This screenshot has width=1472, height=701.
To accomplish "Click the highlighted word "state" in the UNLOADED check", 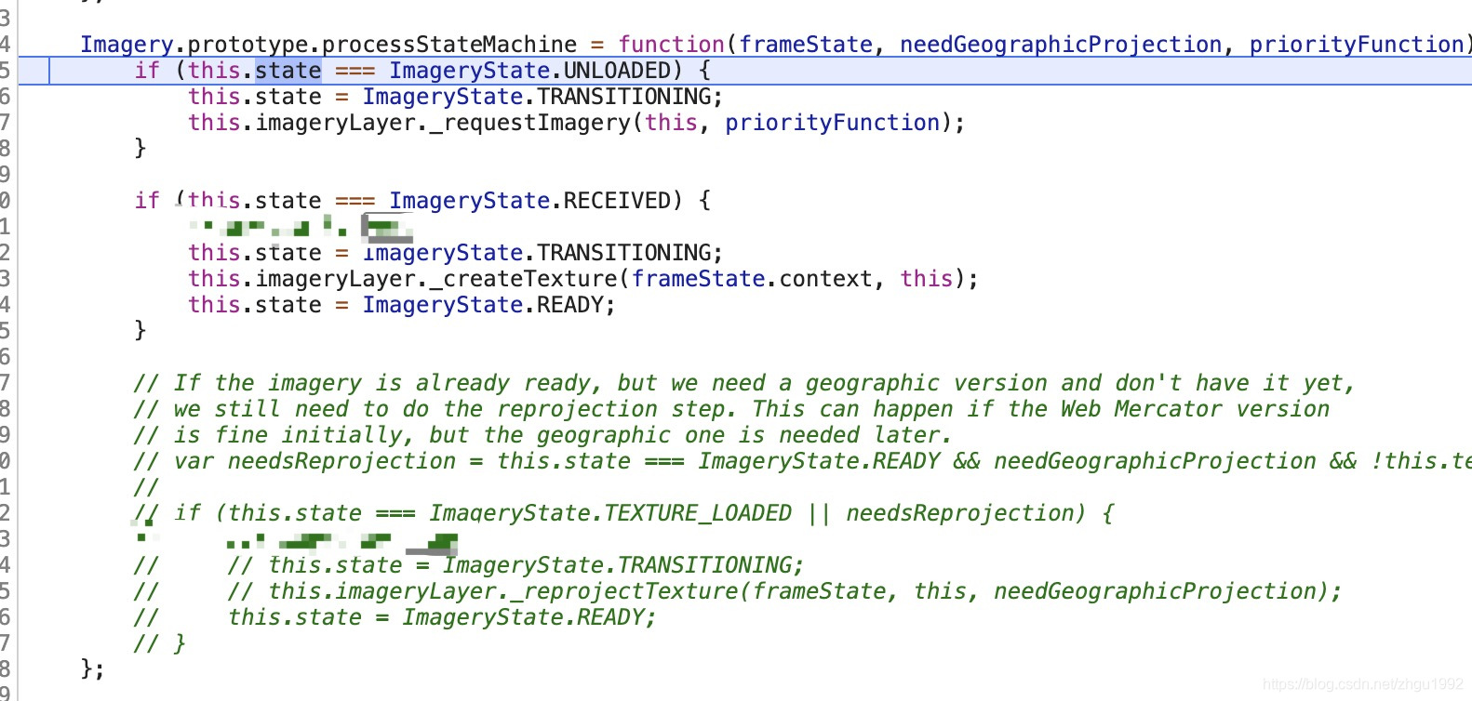I will click(288, 71).
